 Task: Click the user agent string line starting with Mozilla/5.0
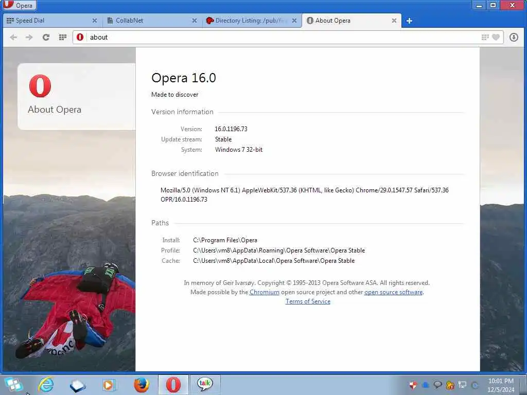305,190
